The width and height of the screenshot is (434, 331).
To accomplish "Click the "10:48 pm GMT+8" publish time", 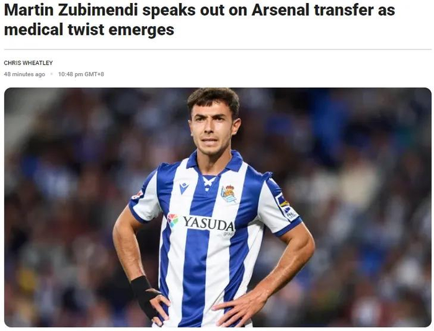I will coord(81,74).
